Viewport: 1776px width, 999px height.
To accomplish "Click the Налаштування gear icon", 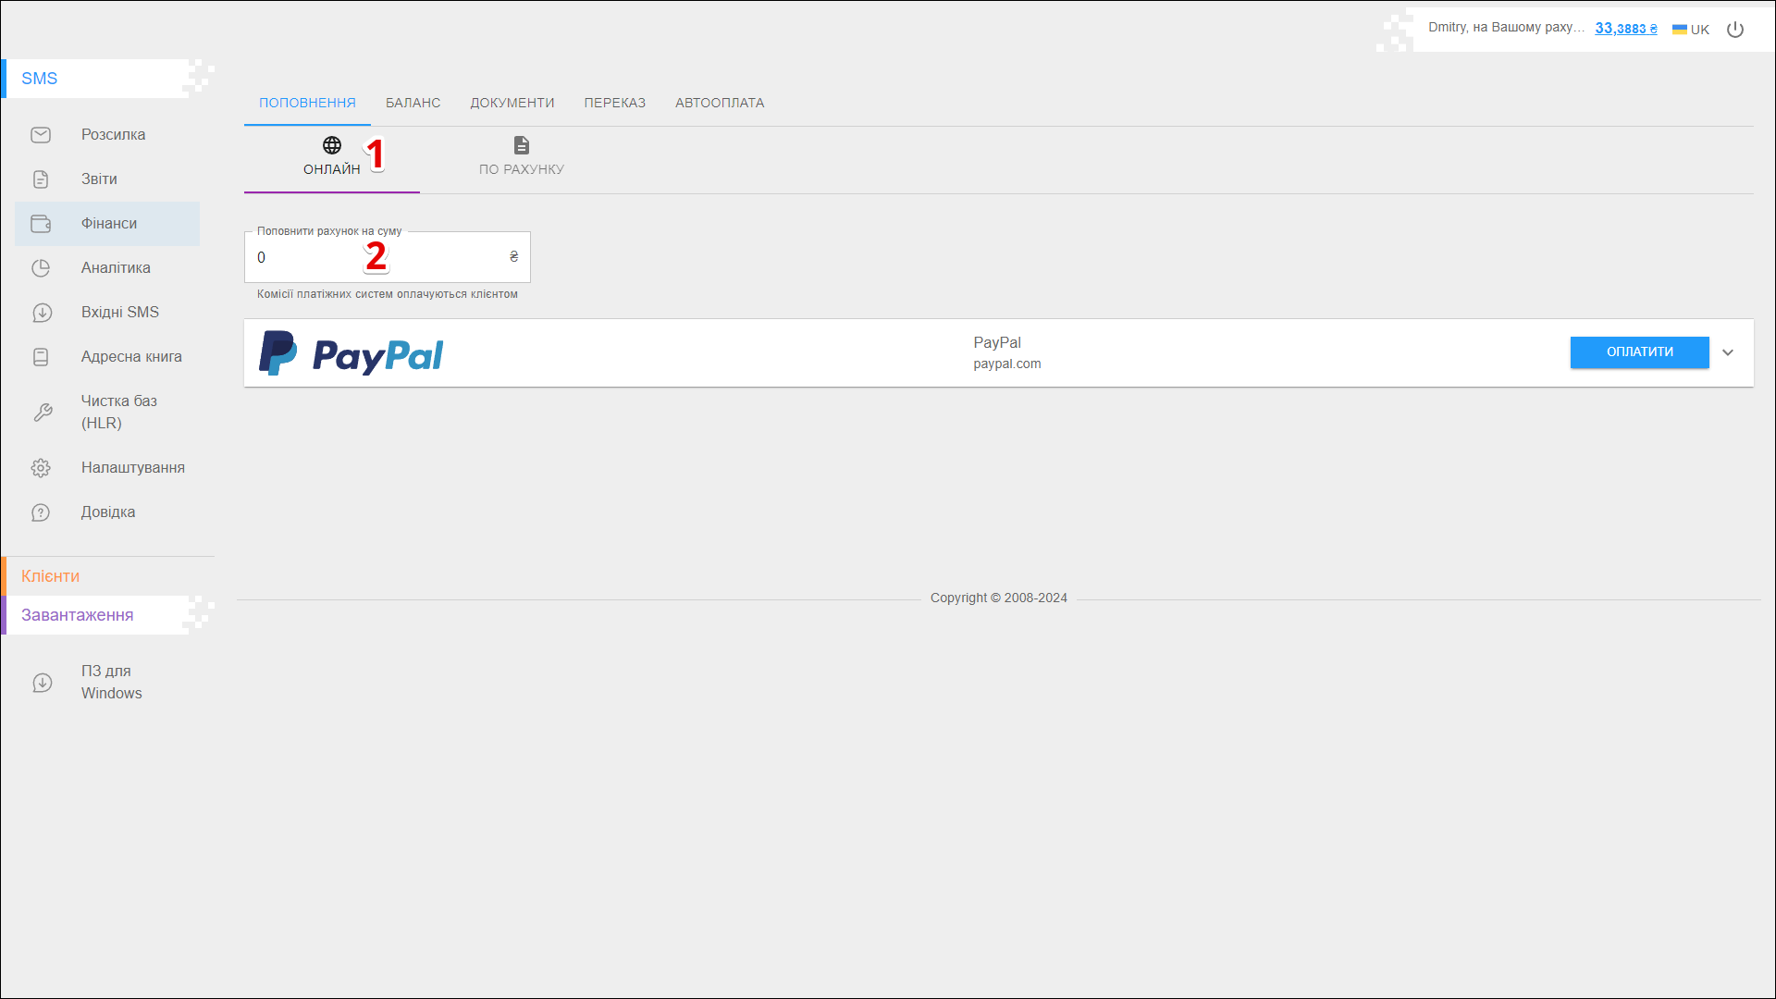I will [x=41, y=468].
